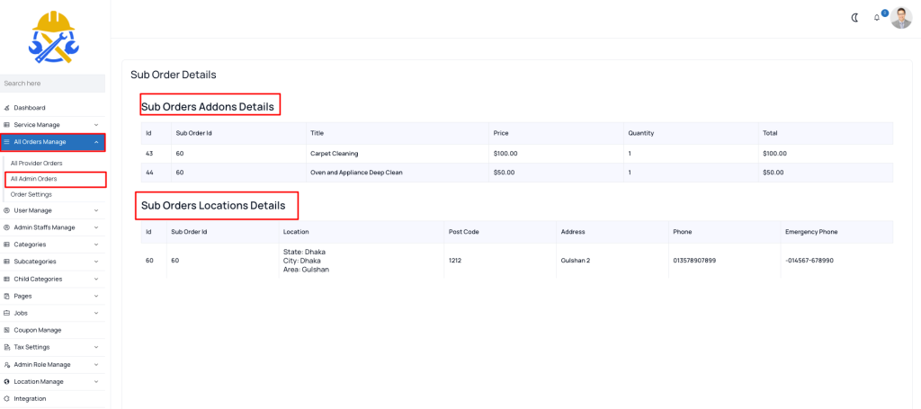Expand the Location Manage chevron
The height and width of the screenshot is (409, 921).
pos(96,381)
